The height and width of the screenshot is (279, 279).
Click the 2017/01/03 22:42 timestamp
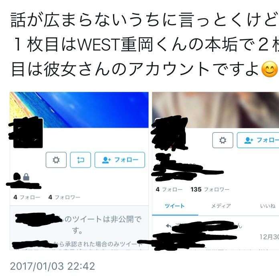click(x=53, y=266)
